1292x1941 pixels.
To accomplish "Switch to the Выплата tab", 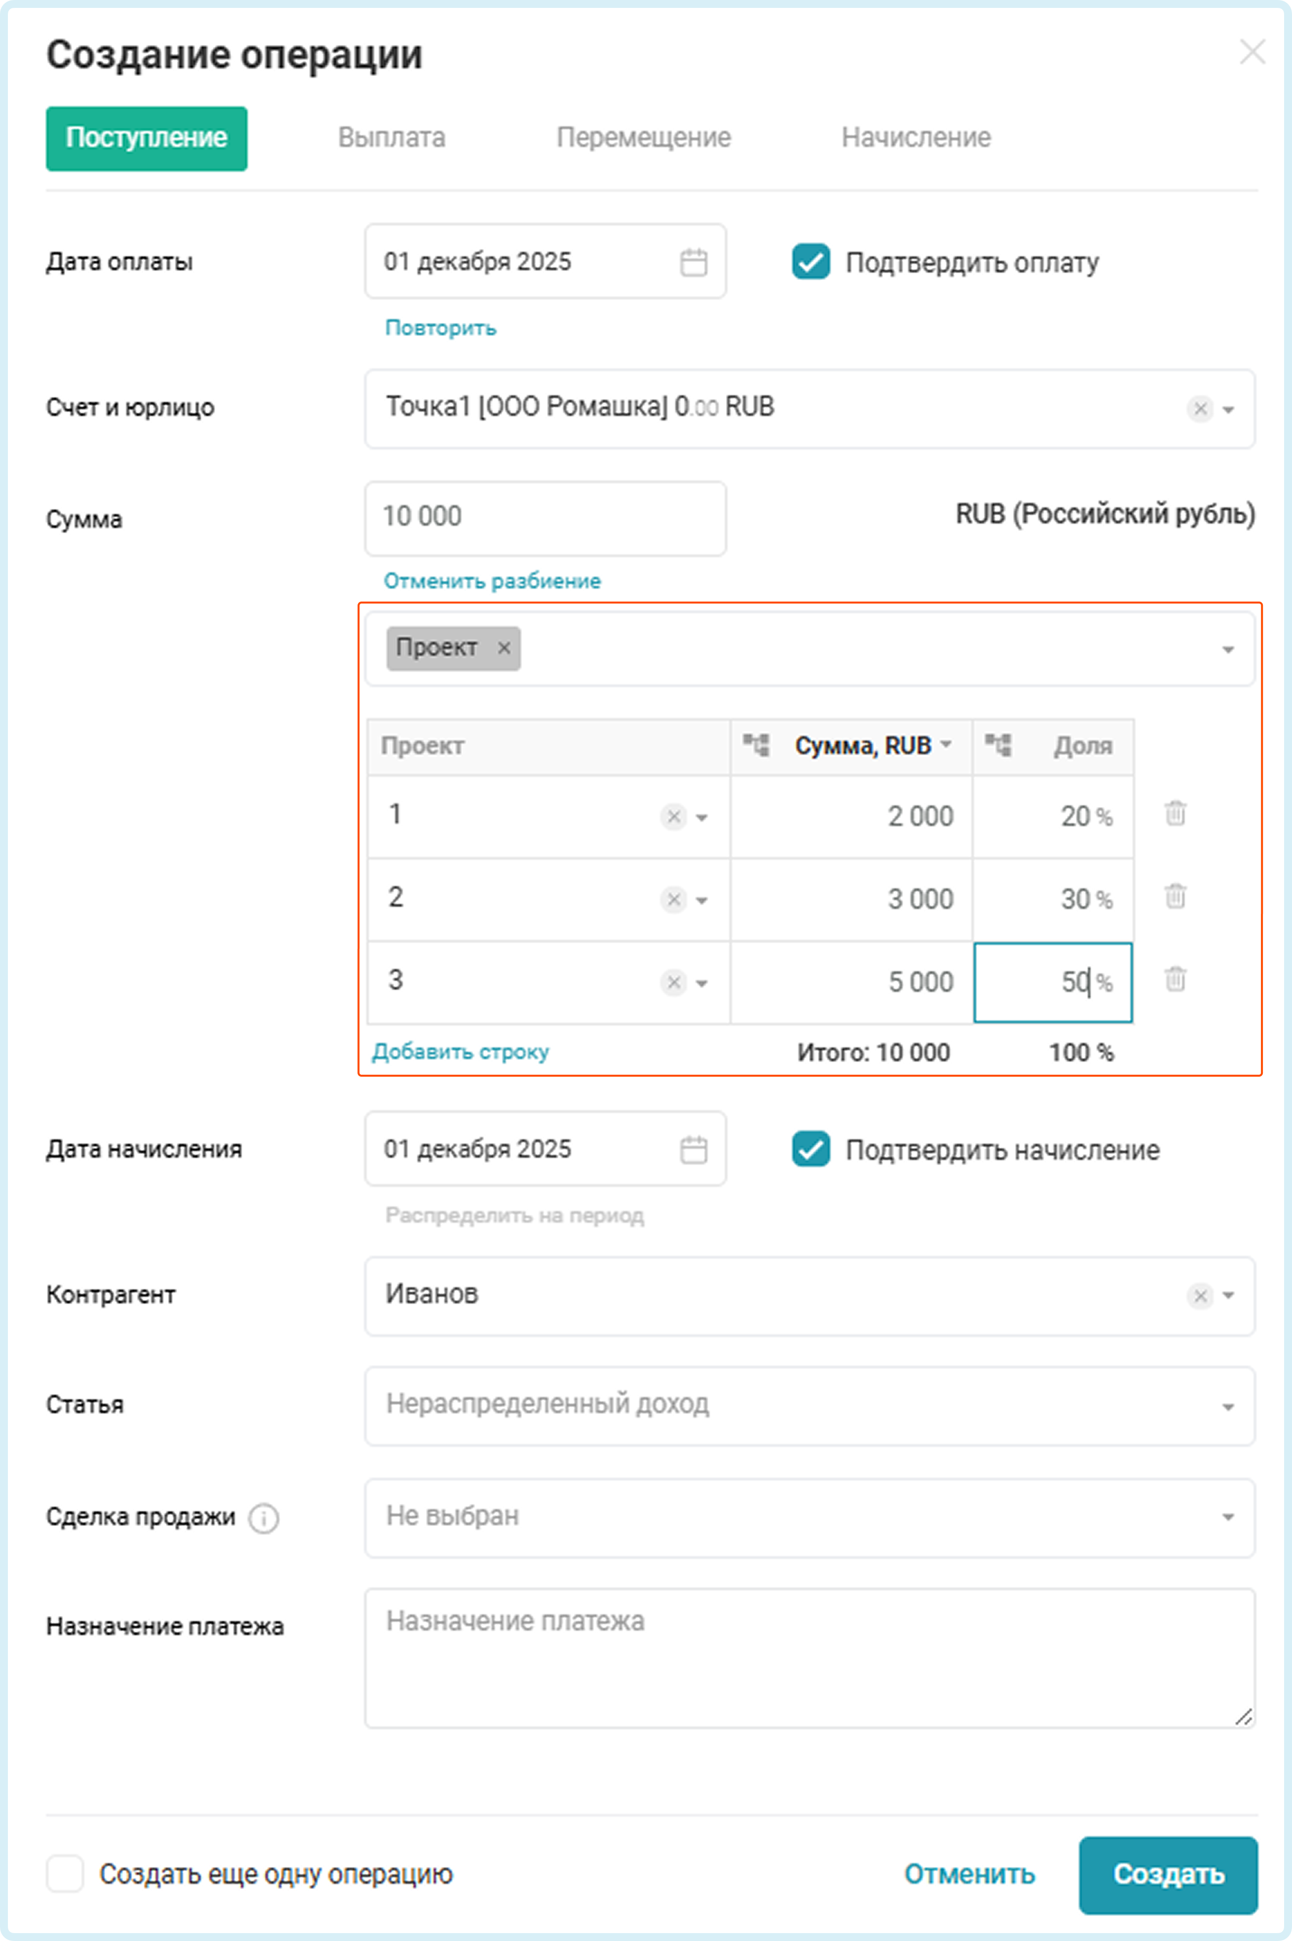I will click(x=391, y=138).
